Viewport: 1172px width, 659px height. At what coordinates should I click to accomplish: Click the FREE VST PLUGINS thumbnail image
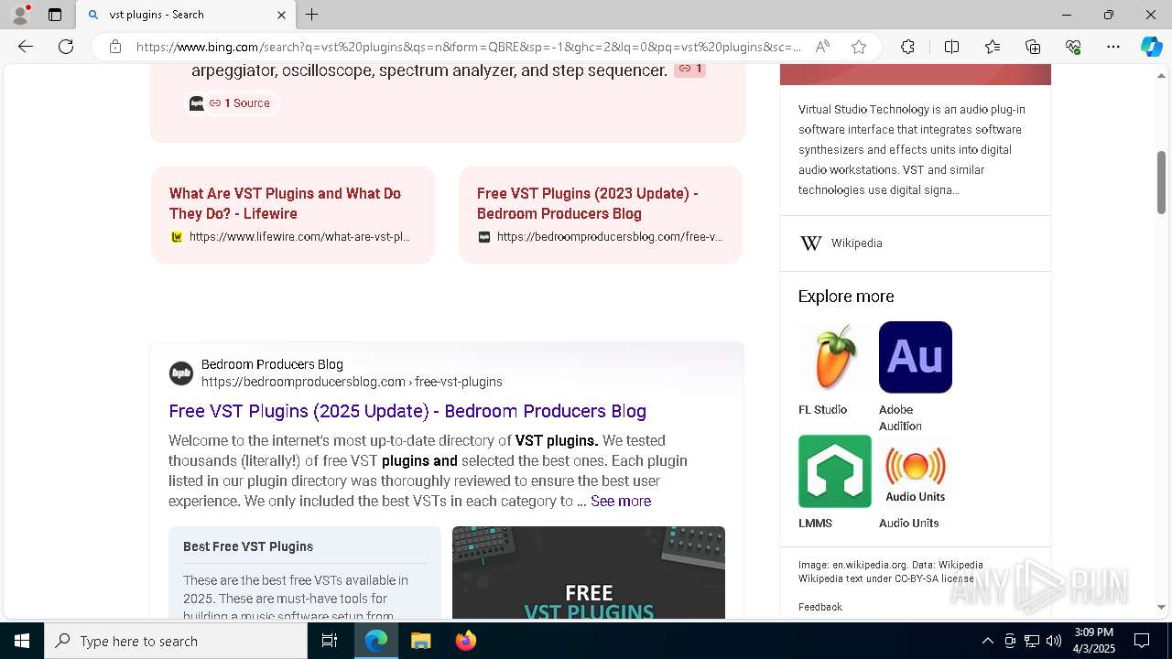(x=589, y=573)
